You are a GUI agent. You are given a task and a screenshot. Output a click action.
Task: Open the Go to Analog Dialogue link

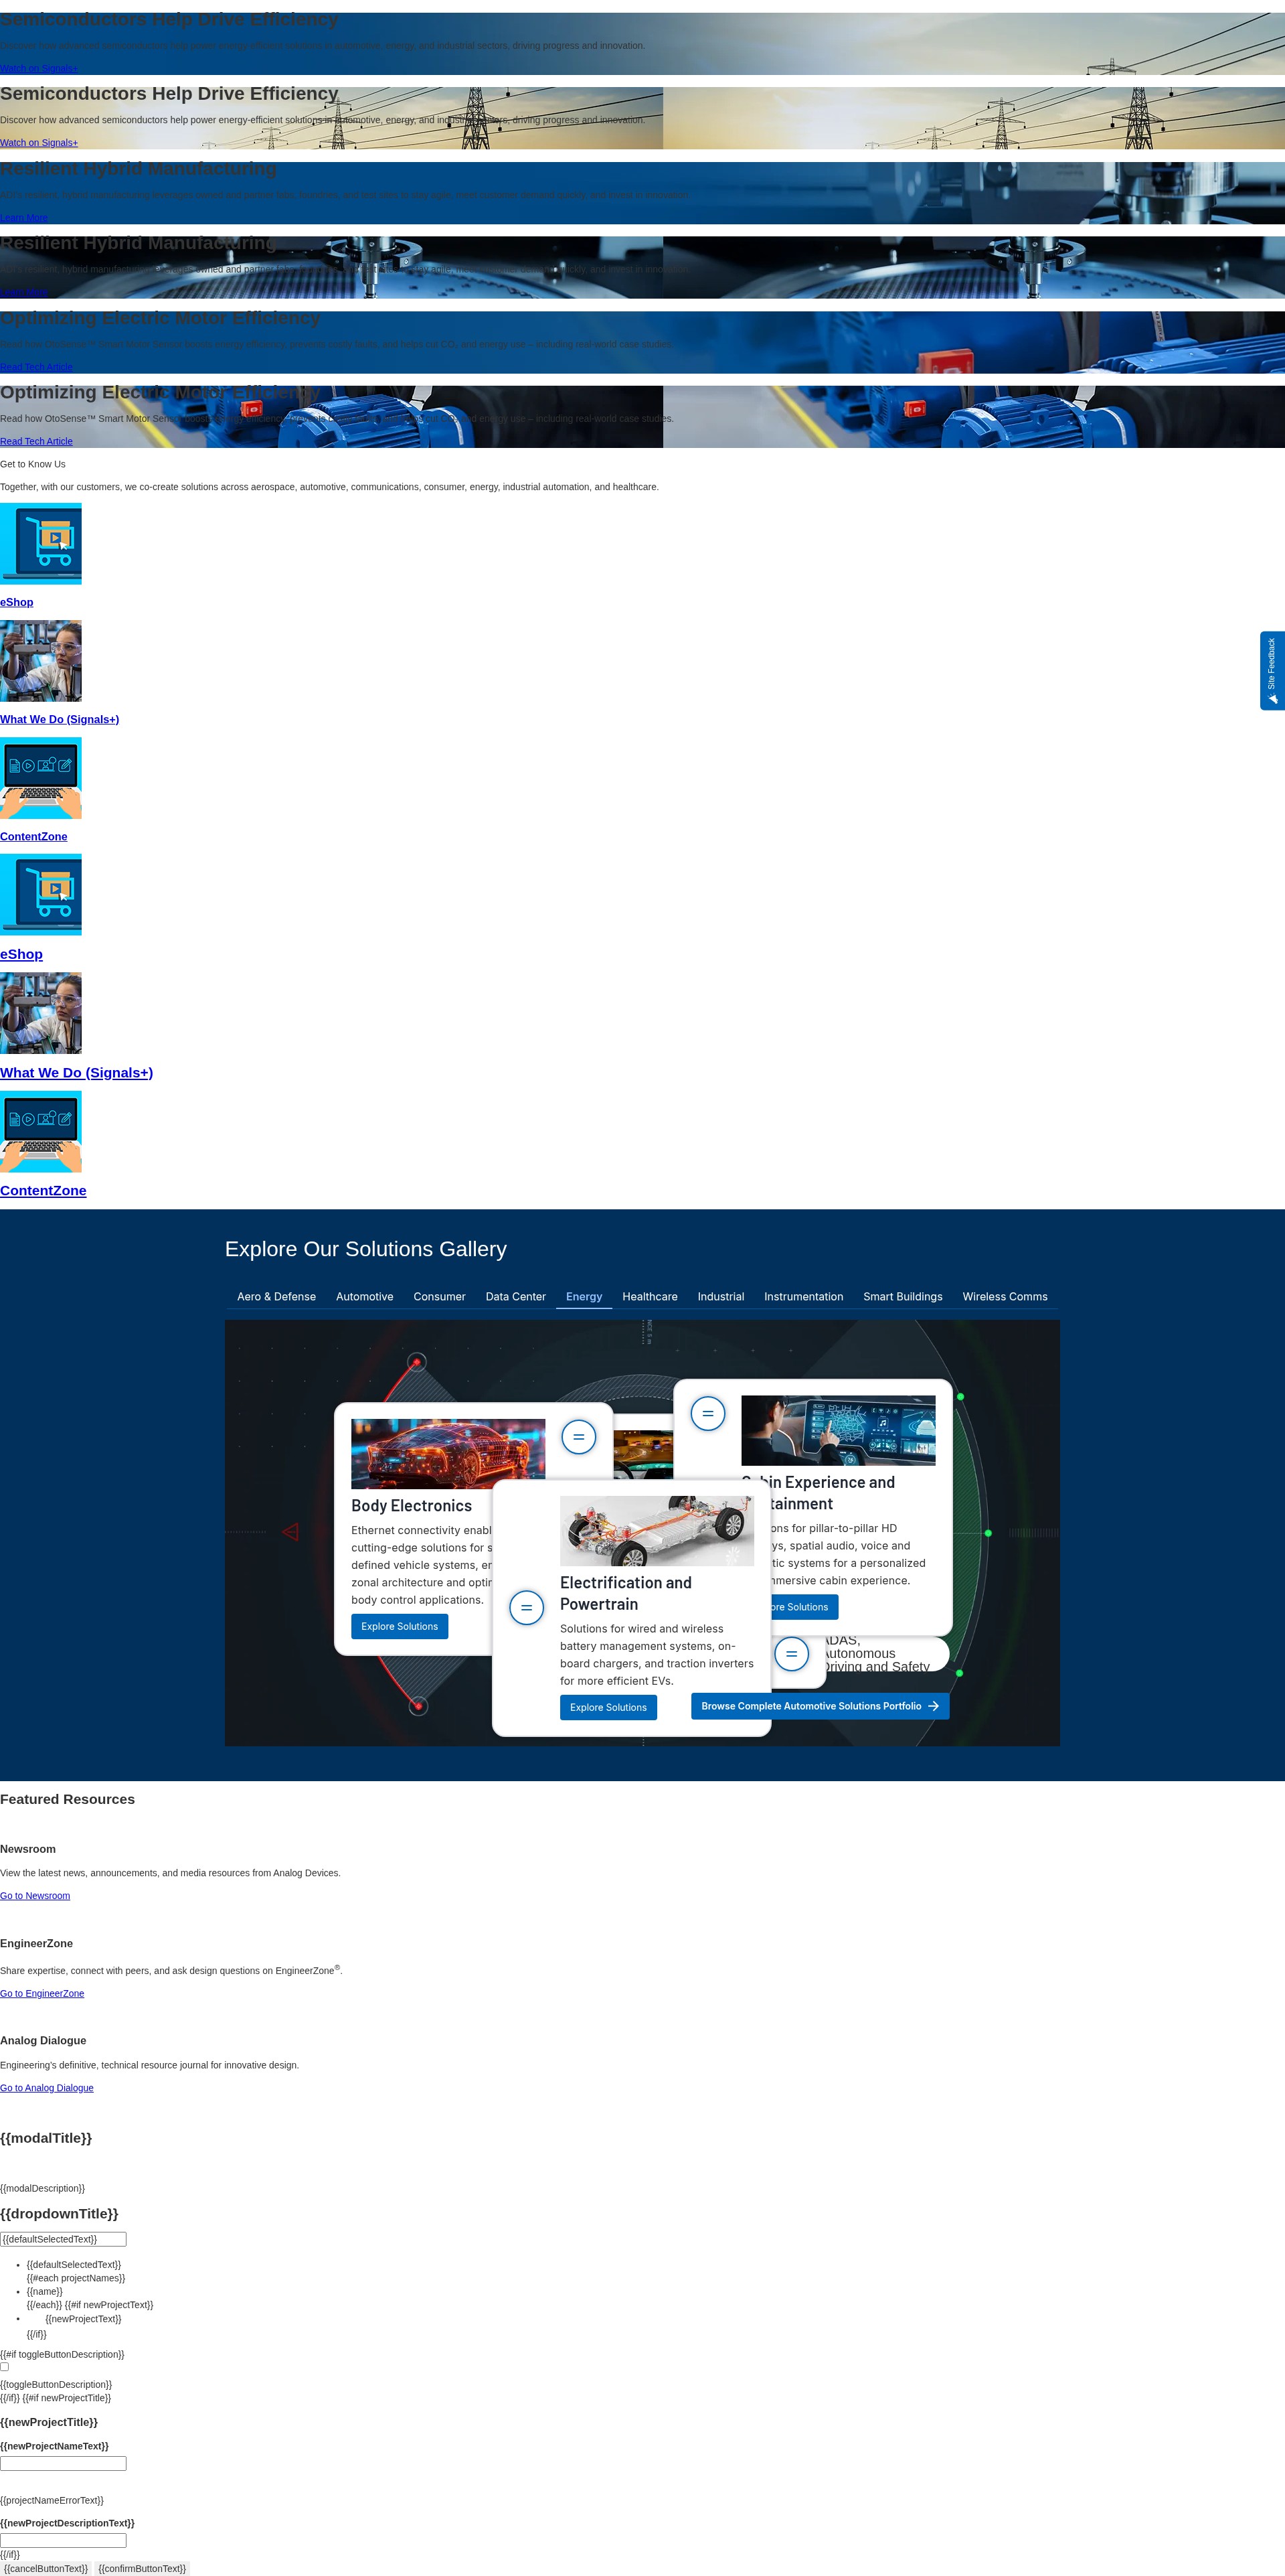[47, 2088]
